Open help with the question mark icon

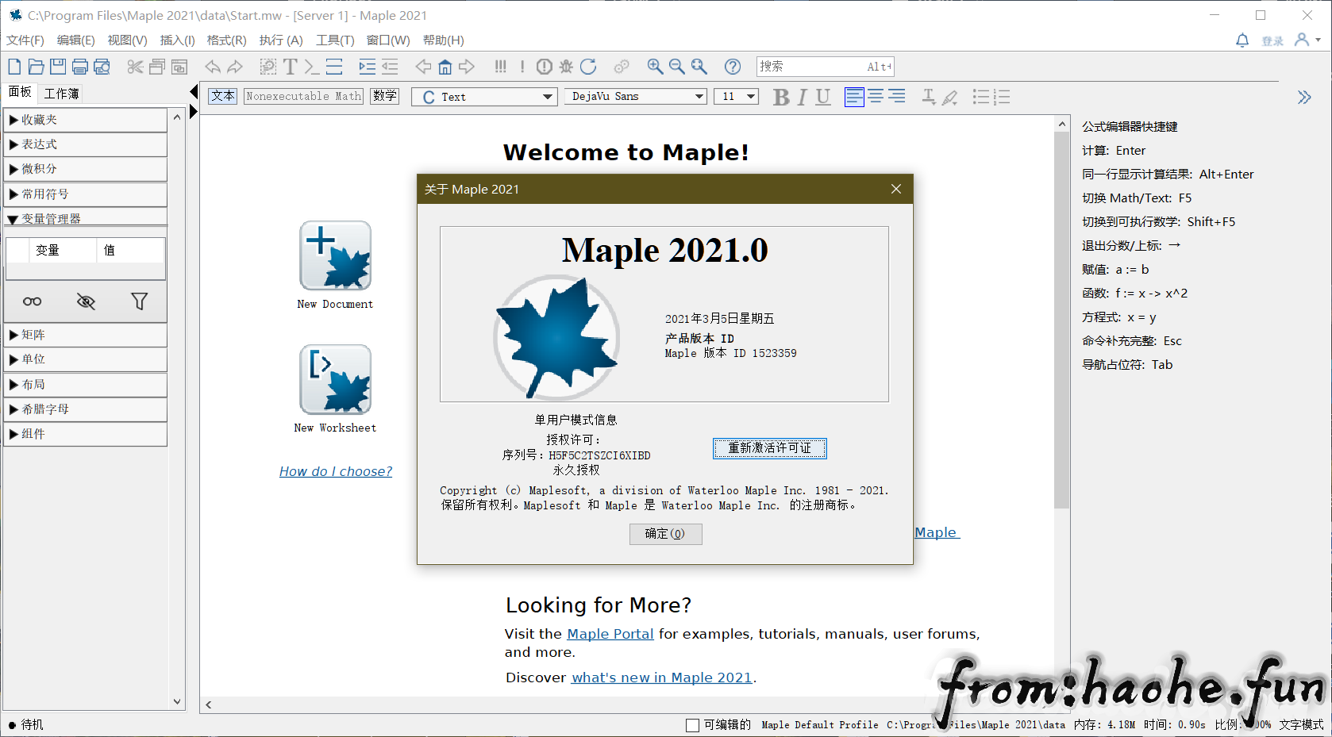tap(733, 67)
